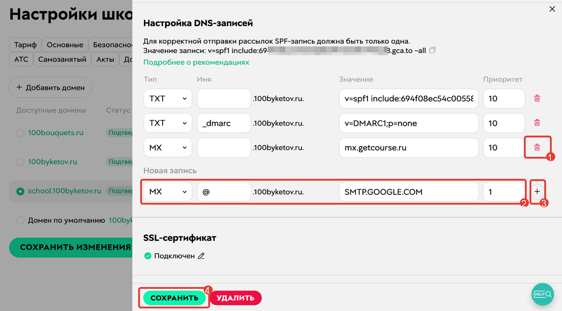Open type dropdown of the SPF record row
The width and height of the screenshot is (562, 311).
168,98
